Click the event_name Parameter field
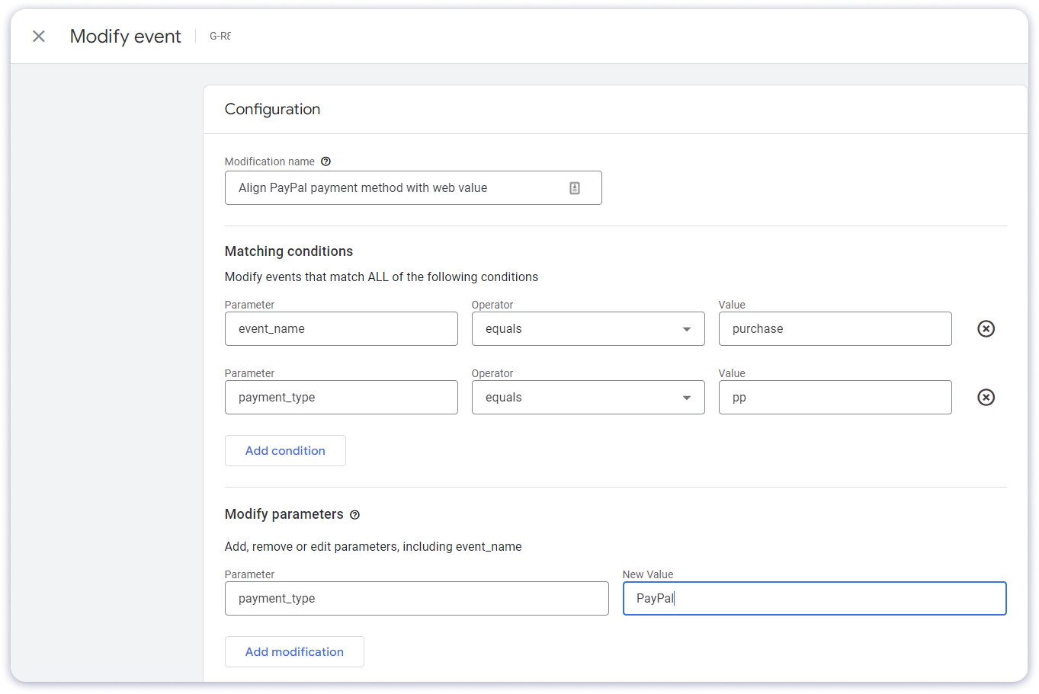This screenshot has width=1039, height=694. pos(341,328)
